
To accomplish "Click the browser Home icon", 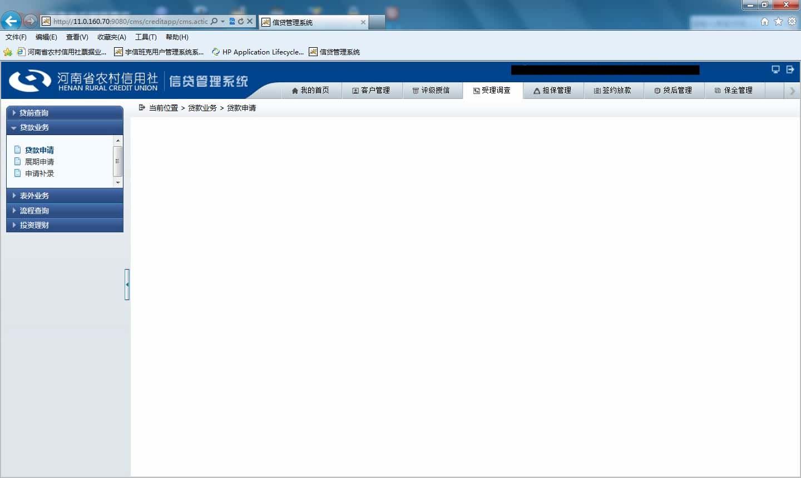I will pos(765,21).
